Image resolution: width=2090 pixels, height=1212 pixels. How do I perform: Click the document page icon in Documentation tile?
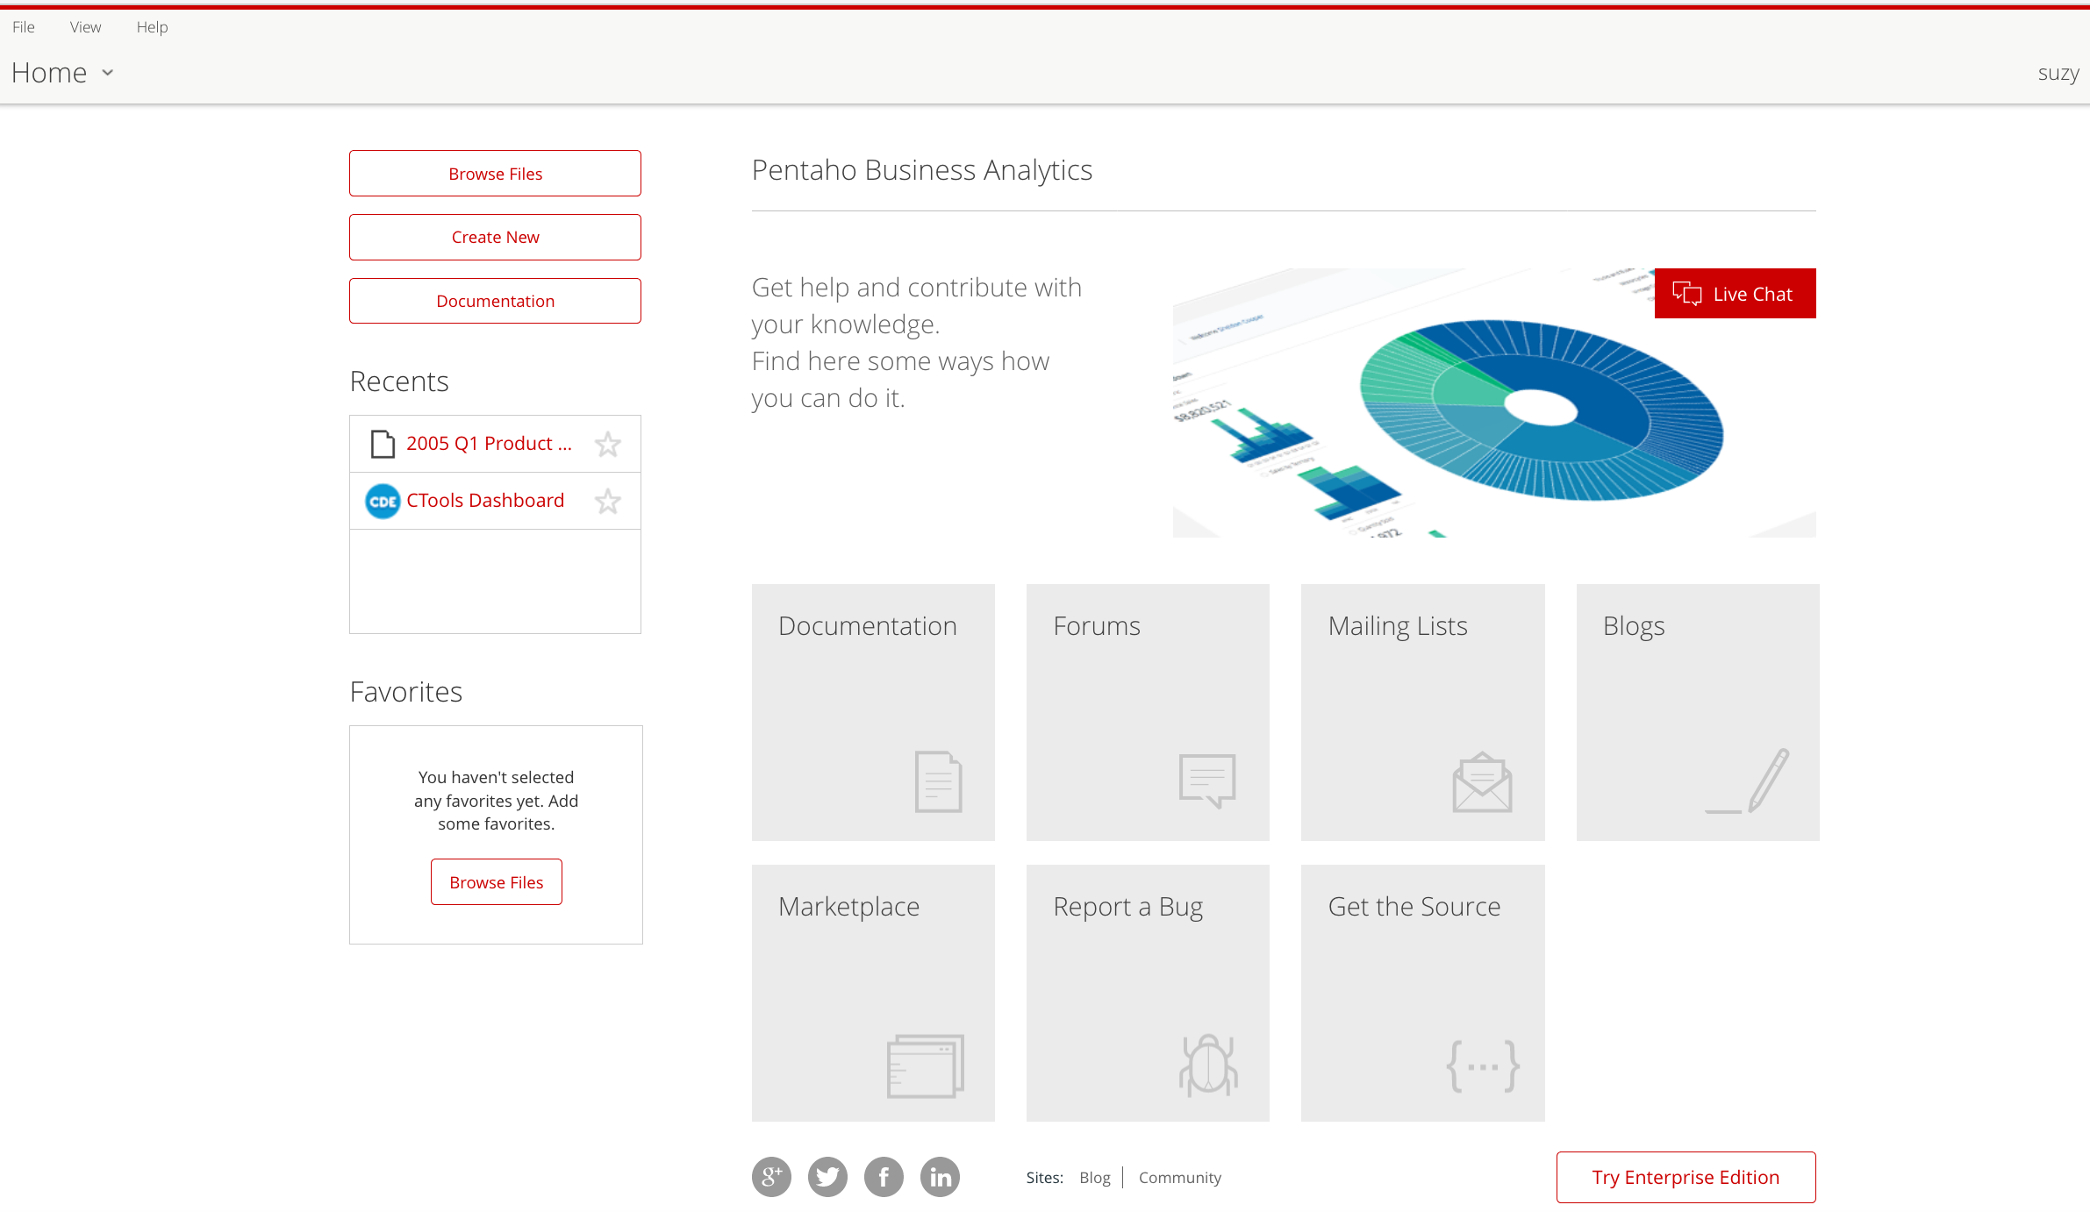click(938, 781)
